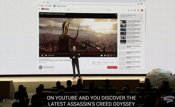
Task: Go to YouTube home via the logo
Action: point(45,9)
